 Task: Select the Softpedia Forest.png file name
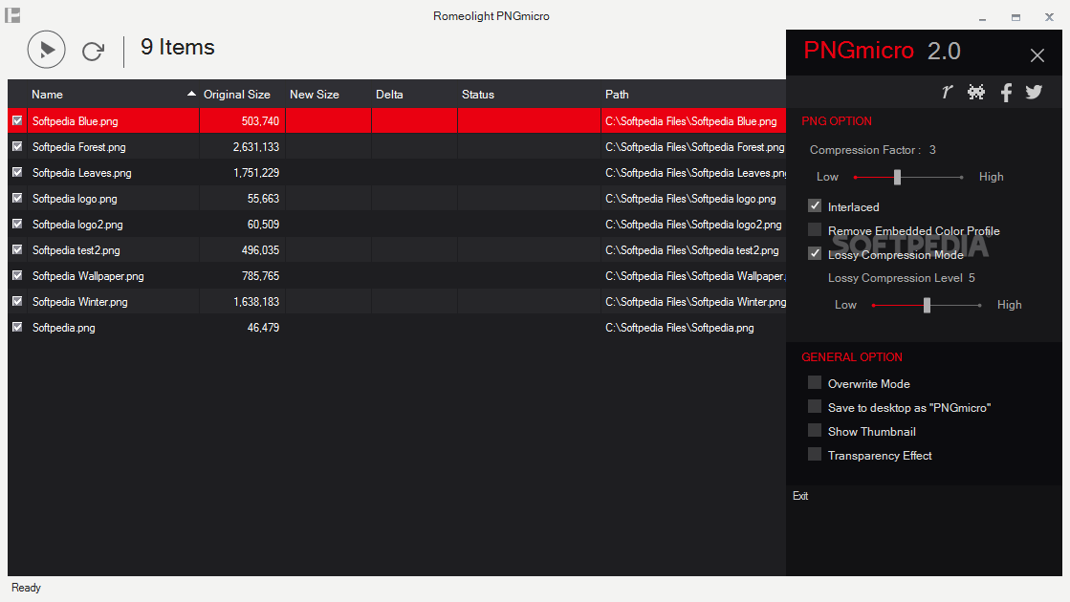[x=79, y=146]
